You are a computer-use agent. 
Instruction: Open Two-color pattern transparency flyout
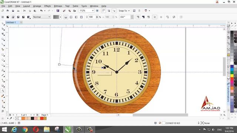(29, 17)
